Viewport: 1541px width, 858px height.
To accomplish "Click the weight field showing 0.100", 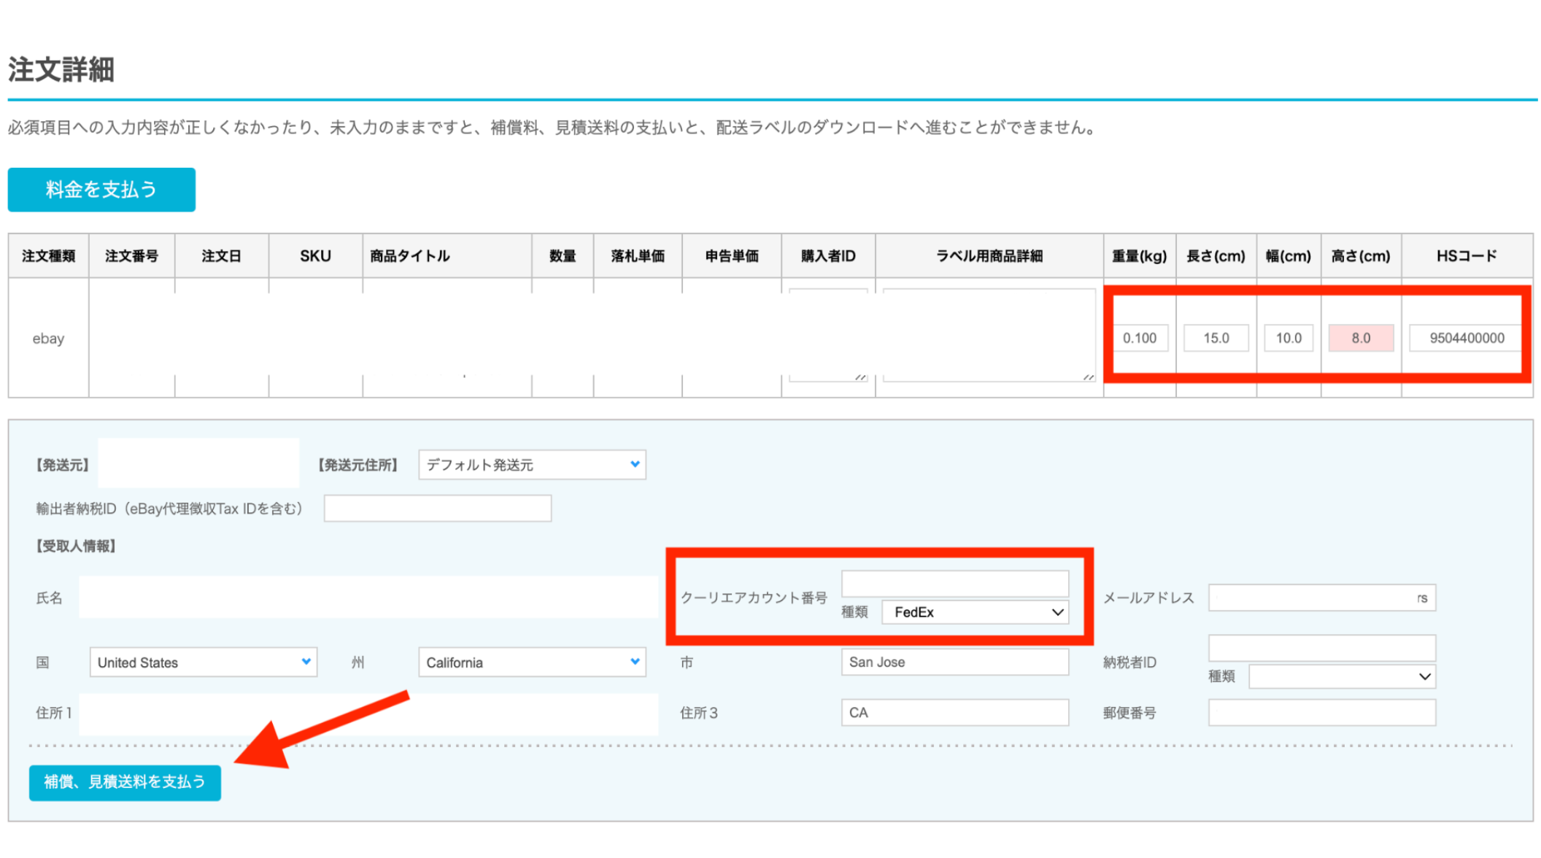I will (x=1139, y=338).
